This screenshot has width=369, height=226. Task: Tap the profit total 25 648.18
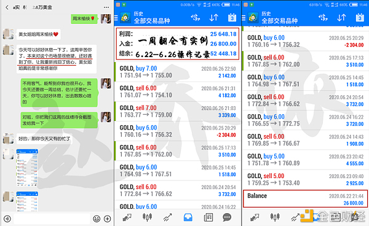pyautogui.click(x=223, y=34)
